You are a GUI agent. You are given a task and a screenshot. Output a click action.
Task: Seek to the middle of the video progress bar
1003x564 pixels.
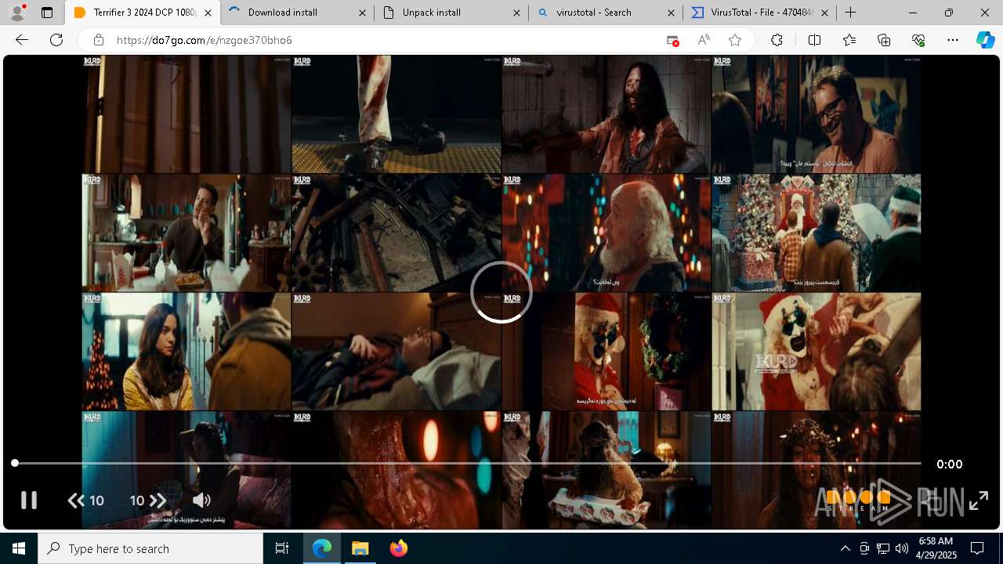coord(468,463)
